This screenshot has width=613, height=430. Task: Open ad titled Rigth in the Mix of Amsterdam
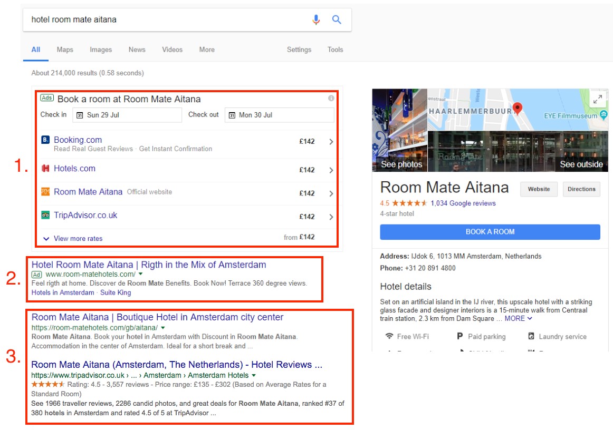149,265
